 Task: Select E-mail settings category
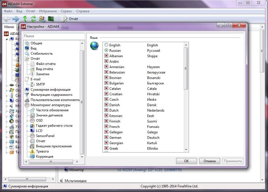click(36, 79)
